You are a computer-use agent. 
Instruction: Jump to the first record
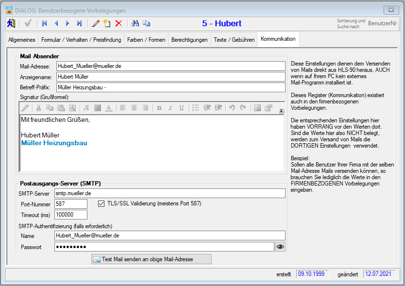(45, 23)
